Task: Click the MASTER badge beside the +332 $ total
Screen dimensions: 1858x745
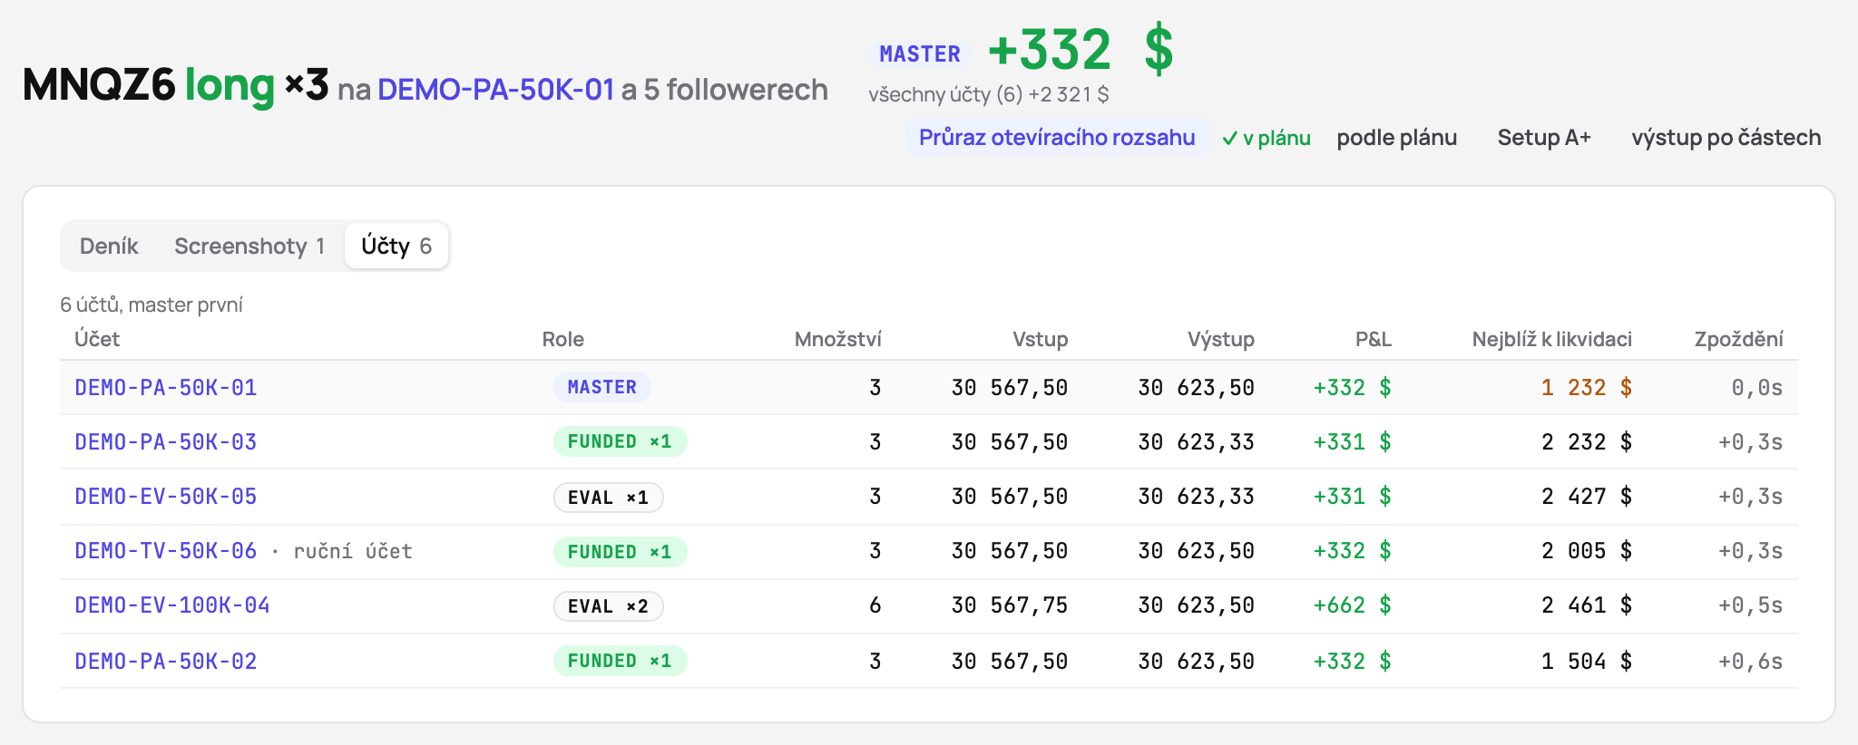Action: [920, 54]
